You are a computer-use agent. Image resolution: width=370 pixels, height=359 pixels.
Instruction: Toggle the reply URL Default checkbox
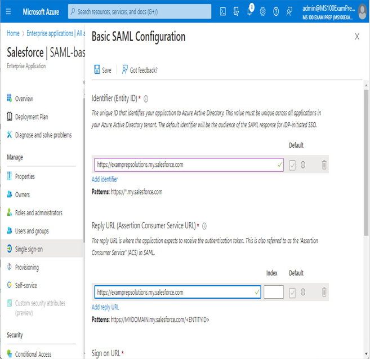click(292, 293)
